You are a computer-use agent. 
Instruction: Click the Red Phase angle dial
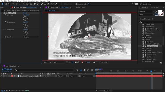coord(25,19)
